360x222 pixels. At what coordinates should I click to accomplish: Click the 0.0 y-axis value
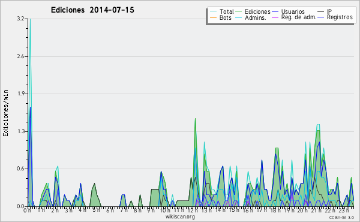point(20,206)
